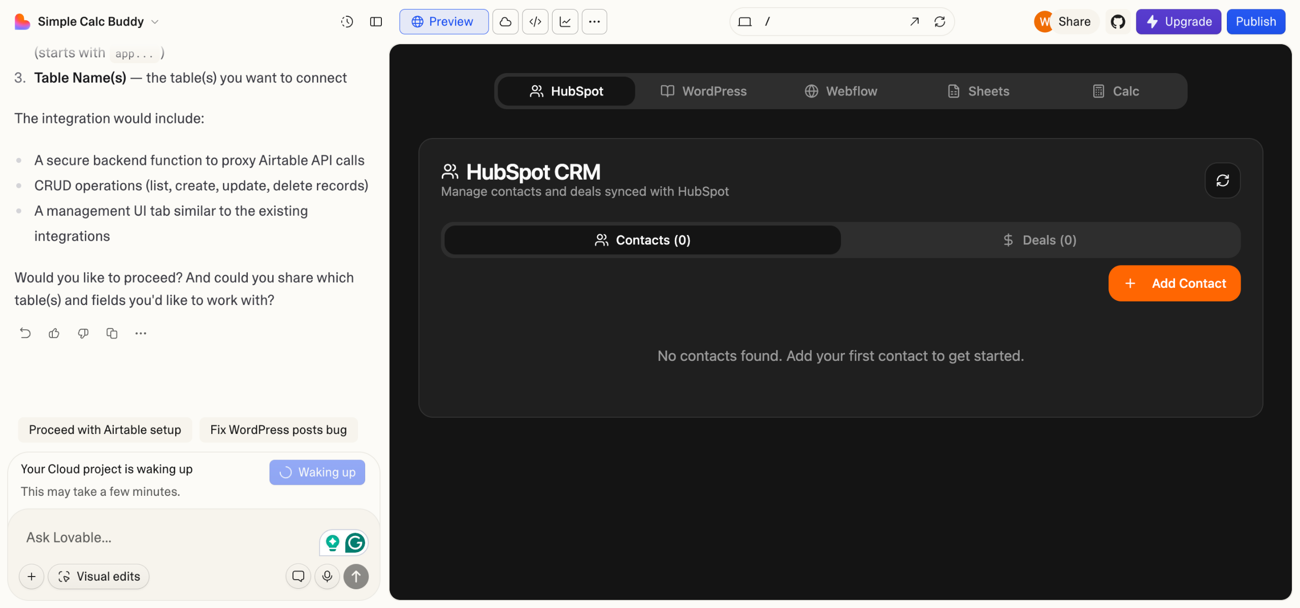Click the device size selector icon
Screen dimensions: 1300x608
coord(744,22)
